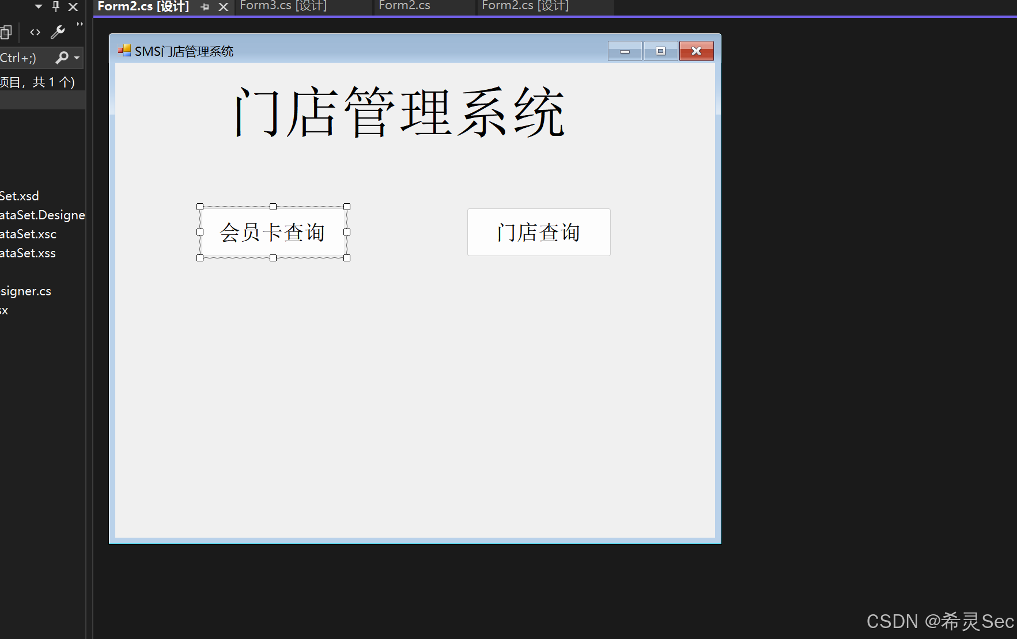Screen dimensions: 1017x639
Task: Switch to the active Form2.cs [设计] tab
Action: click(x=143, y=6)
